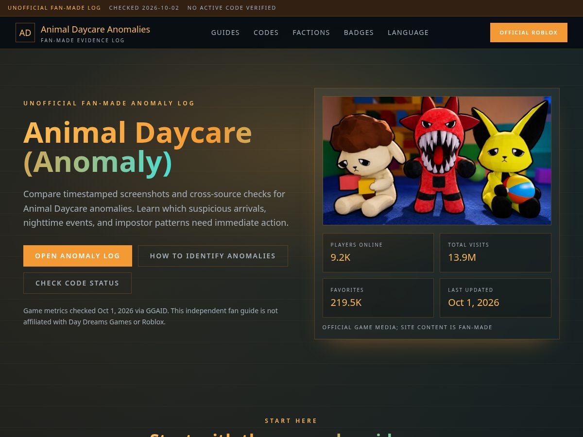Visit the Official Roblox button
The width and height of the screenshot is (583, 437).
click(x=529, y=33)
